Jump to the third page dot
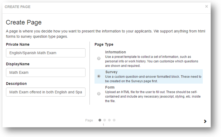221x137 pixels. pyautogui.click(x=109, y=120)
